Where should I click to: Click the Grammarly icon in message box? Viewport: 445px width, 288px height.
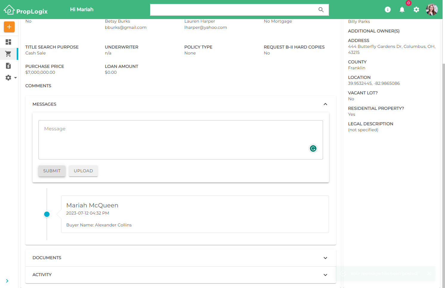click(x=313, y=148)
